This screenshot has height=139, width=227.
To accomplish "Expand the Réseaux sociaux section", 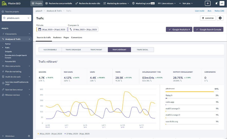I will point(29,95).
